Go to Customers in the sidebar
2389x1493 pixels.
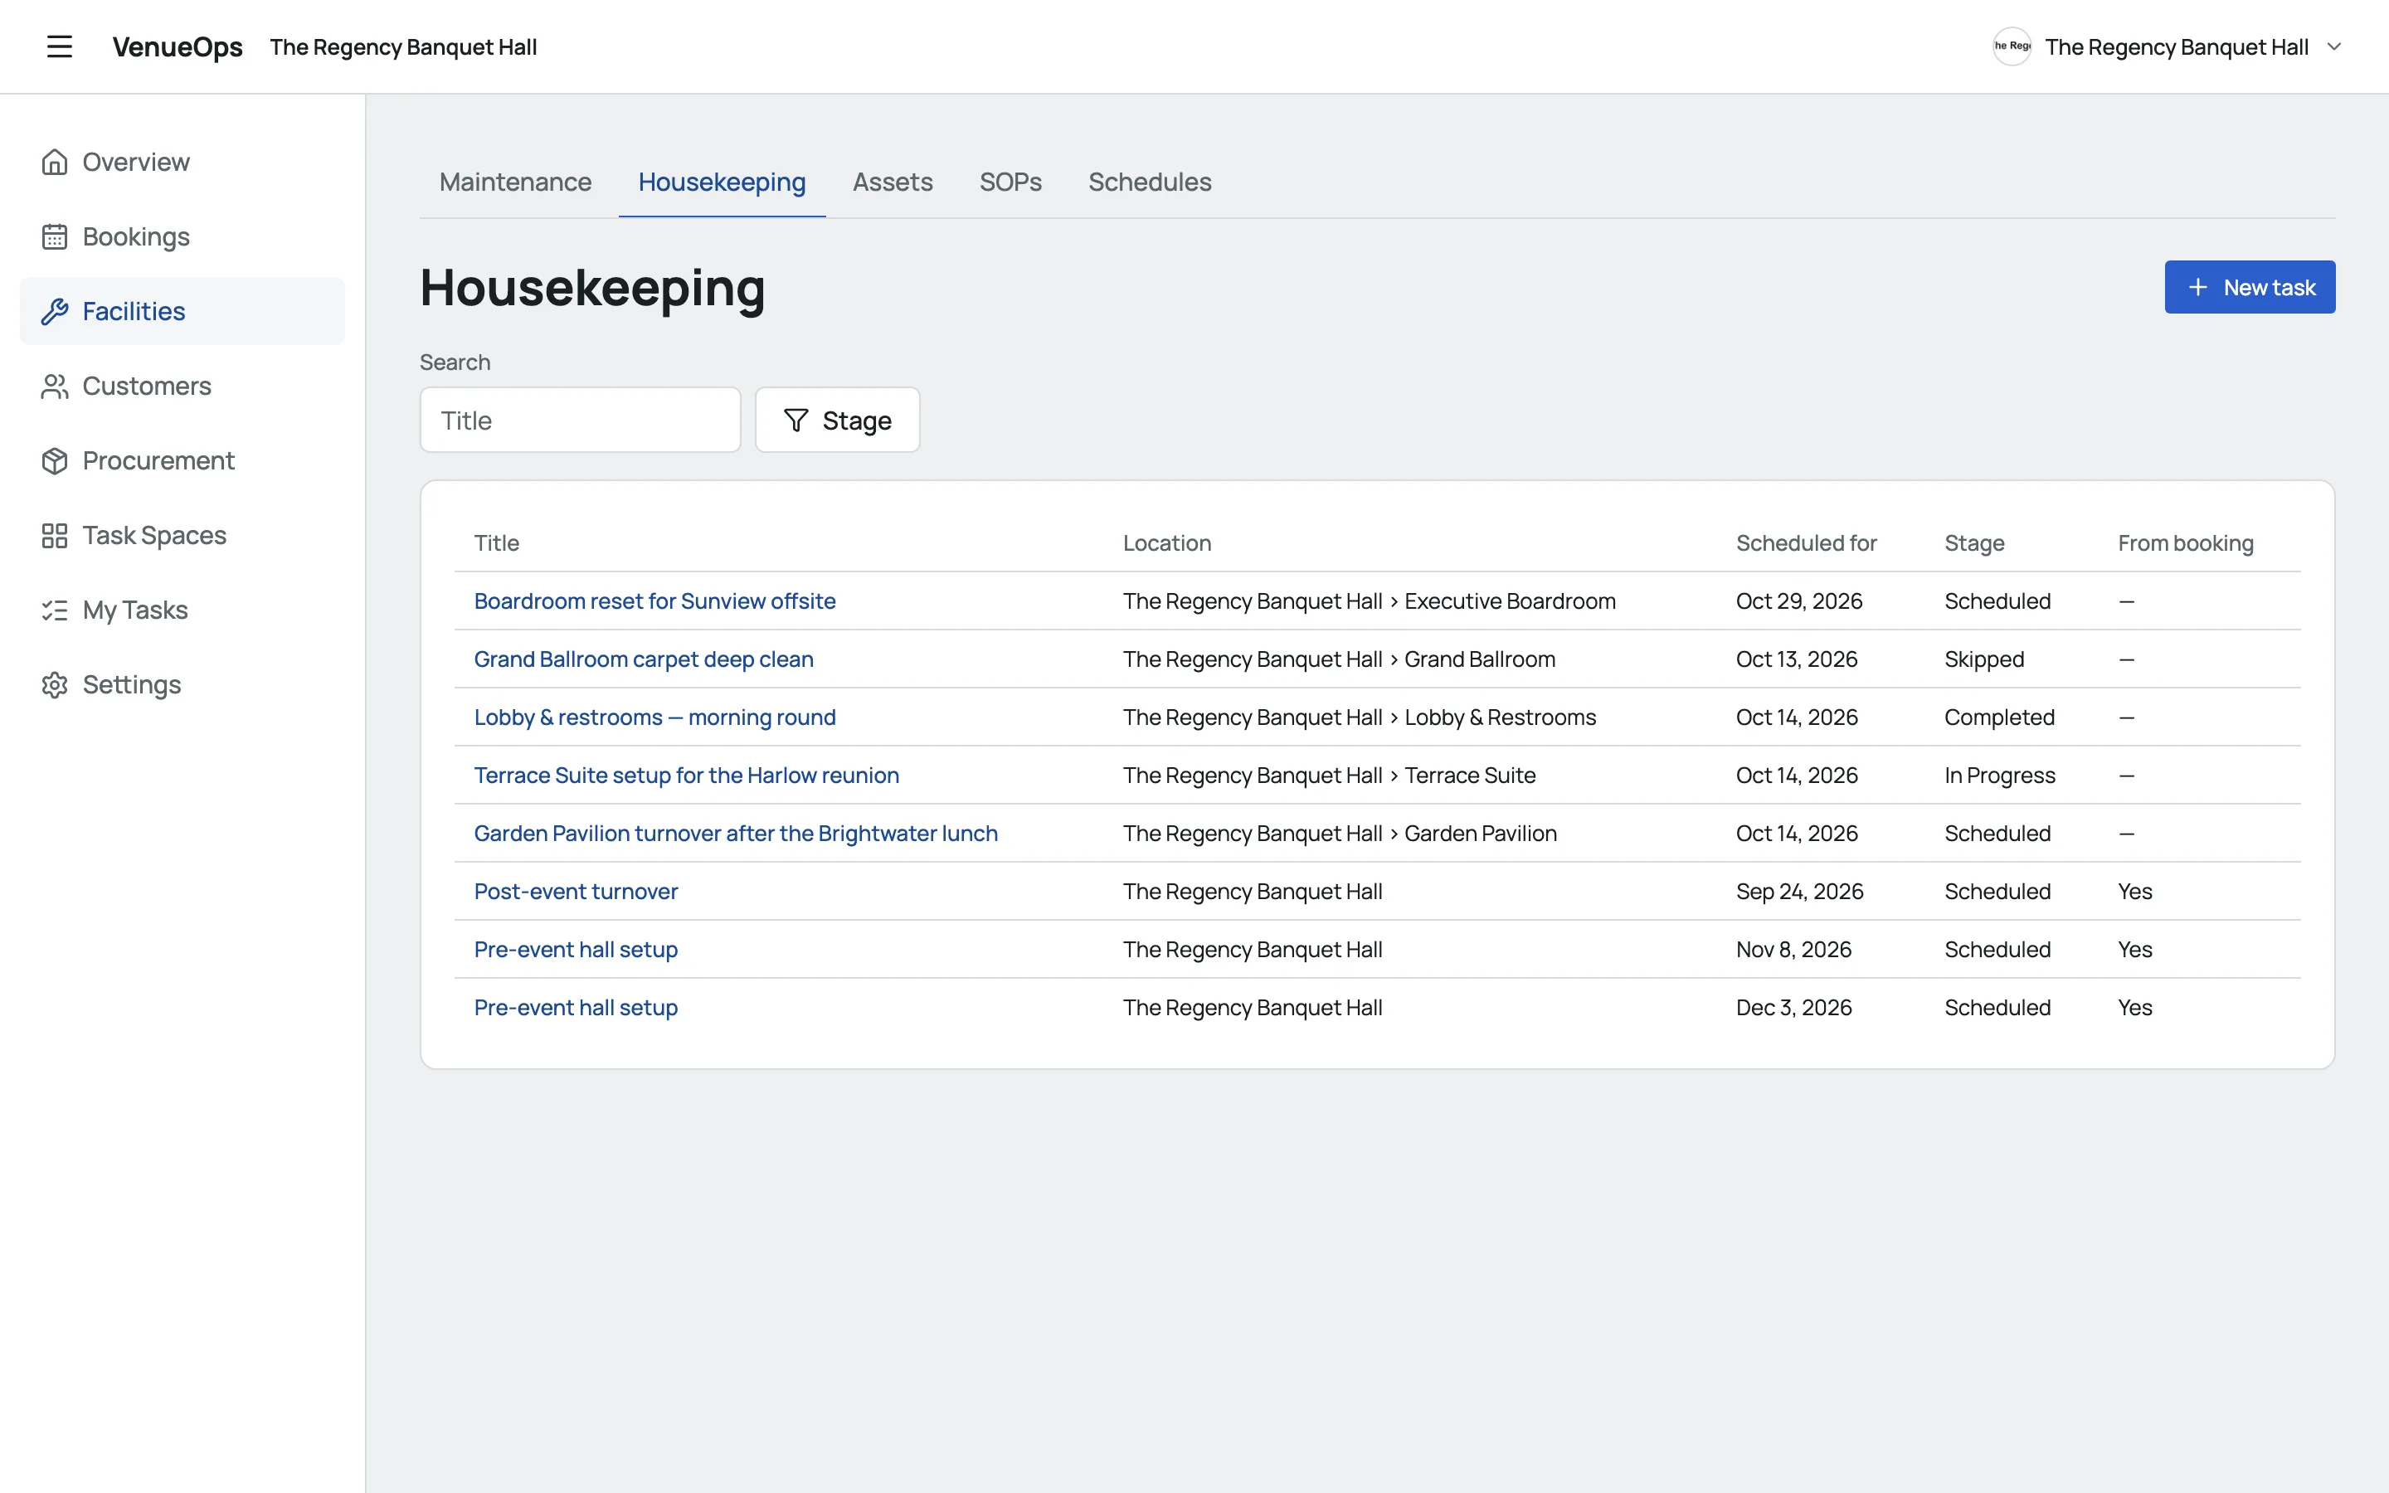tap(182, 386)
